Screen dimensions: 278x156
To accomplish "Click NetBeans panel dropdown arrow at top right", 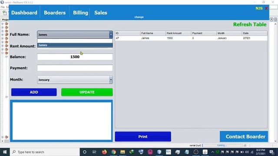I will coord(271,19).
